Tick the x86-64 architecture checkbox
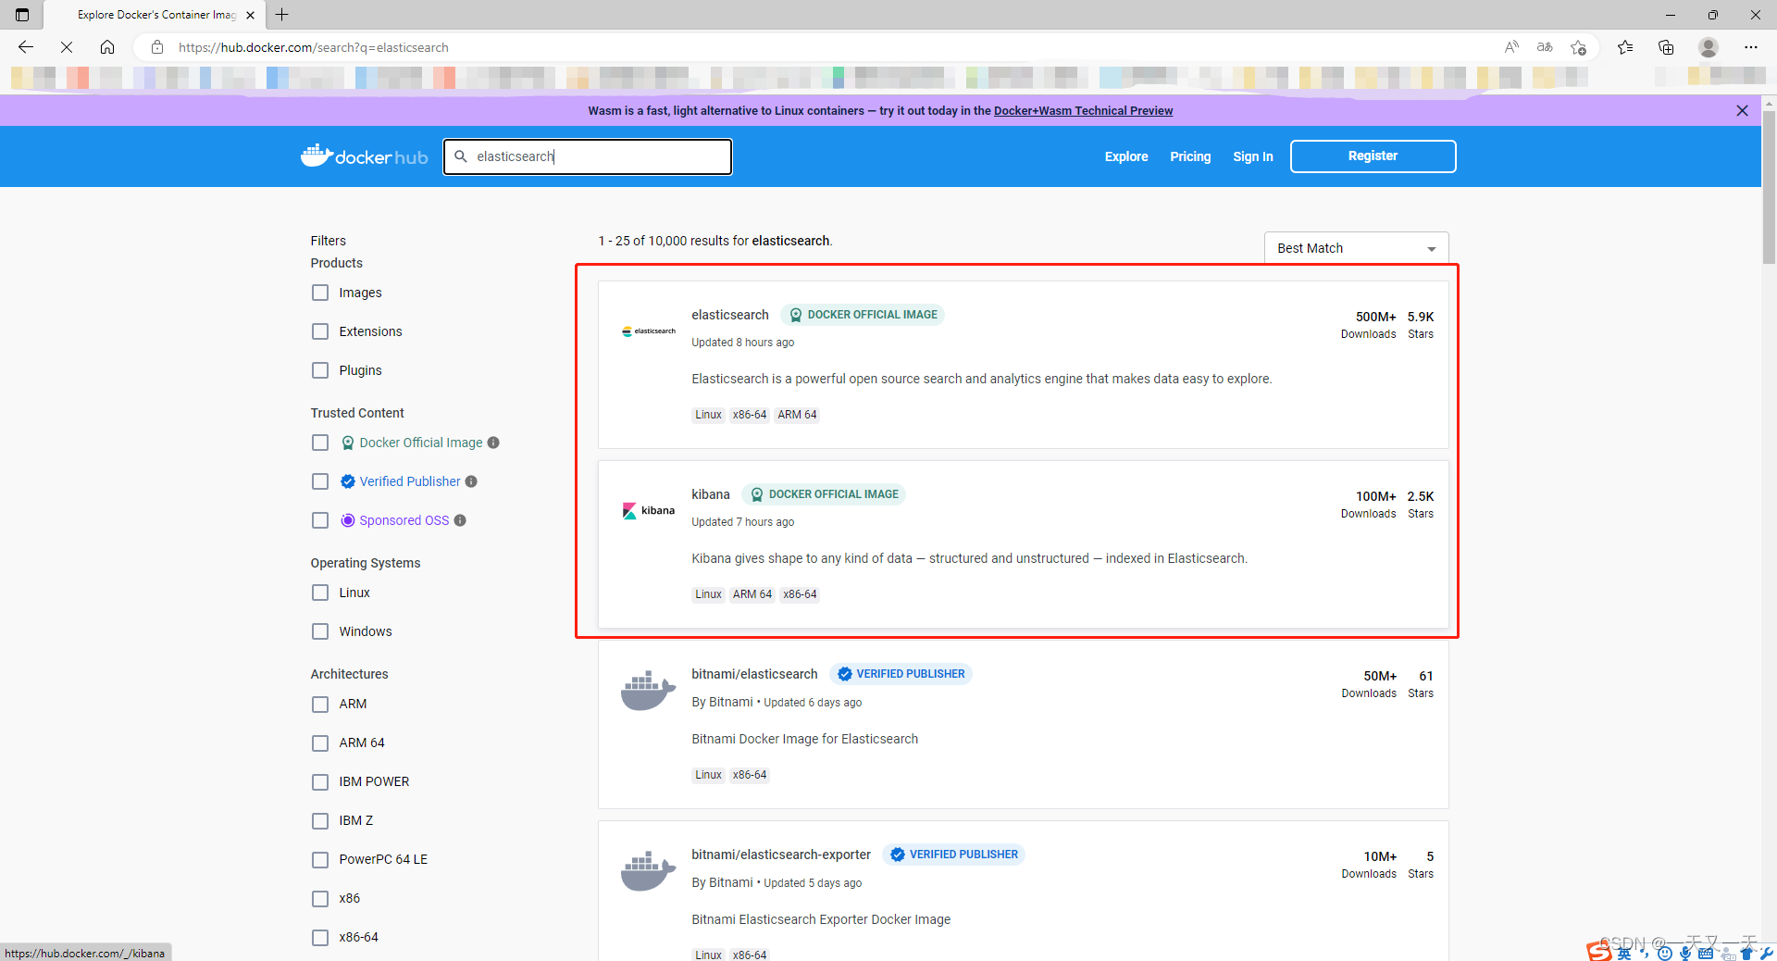Viewport: 1777px width, 961px height. (x=320, y=938)
